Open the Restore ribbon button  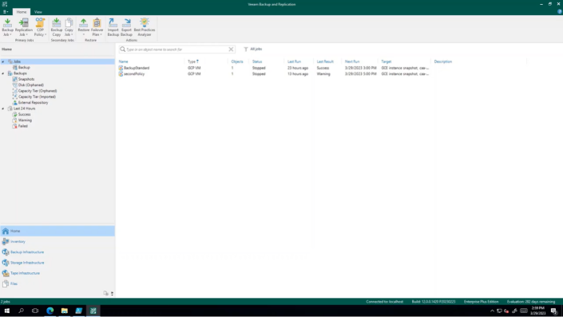tap(83, 27)
